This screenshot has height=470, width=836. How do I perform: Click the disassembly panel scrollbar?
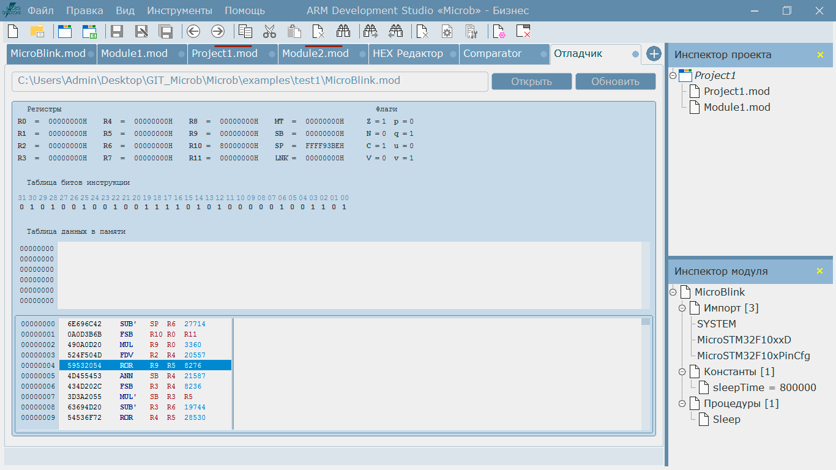pos(646,321)
